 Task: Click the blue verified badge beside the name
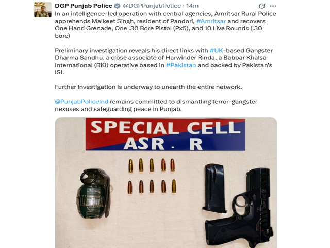click(117, 6)
